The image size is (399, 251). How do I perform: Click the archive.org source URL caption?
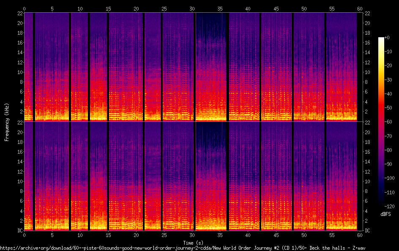(183, 248)
